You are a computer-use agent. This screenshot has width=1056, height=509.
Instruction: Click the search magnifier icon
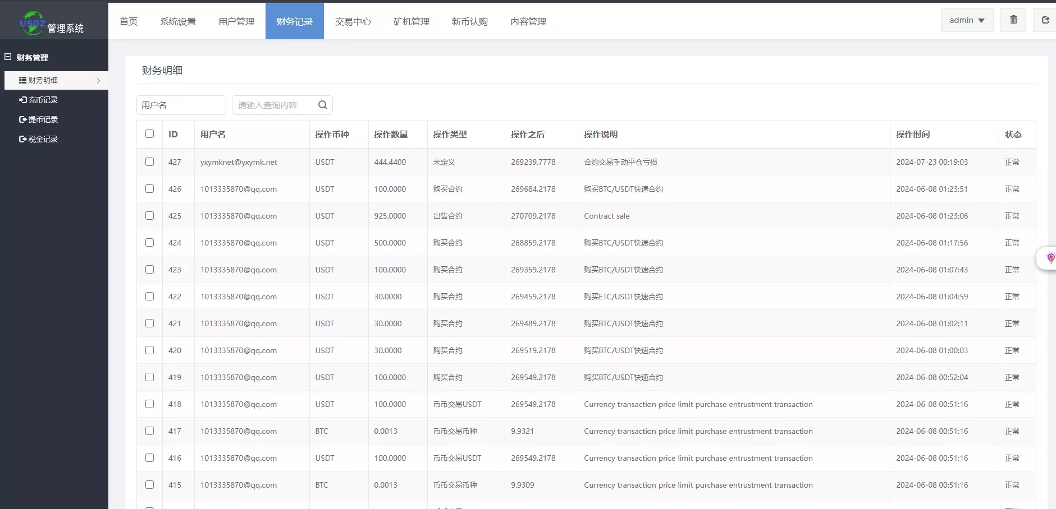click(323, 105)
